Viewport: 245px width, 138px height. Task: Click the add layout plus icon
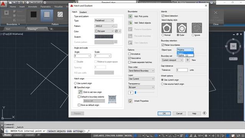click(x=39, y=135)
